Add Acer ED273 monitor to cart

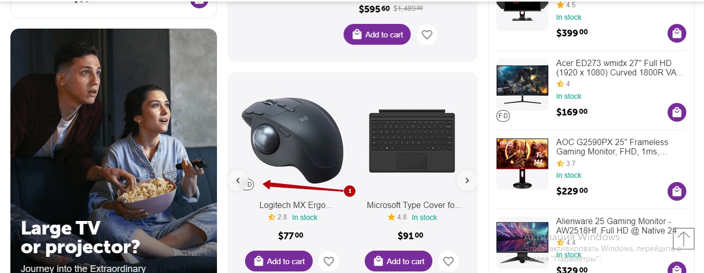point(676,112)
